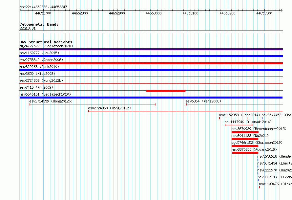
Task: Click ruler position 44652900
Action: [117, 13]
